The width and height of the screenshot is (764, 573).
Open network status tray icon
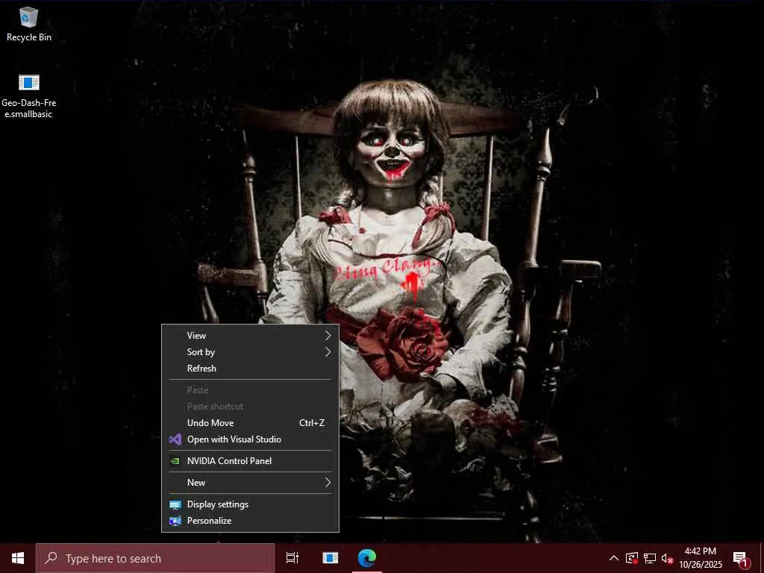click(x=650, y=558)
